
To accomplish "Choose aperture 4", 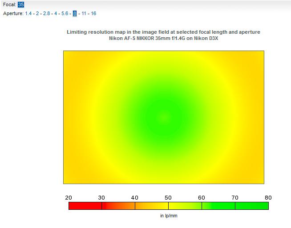I will [56, 13].
